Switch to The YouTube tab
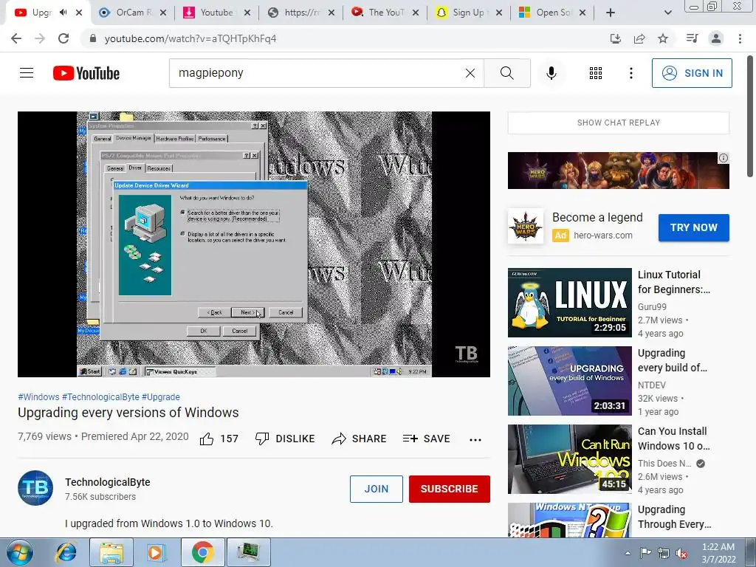756x567 pixels. click(x=384, y=13)
